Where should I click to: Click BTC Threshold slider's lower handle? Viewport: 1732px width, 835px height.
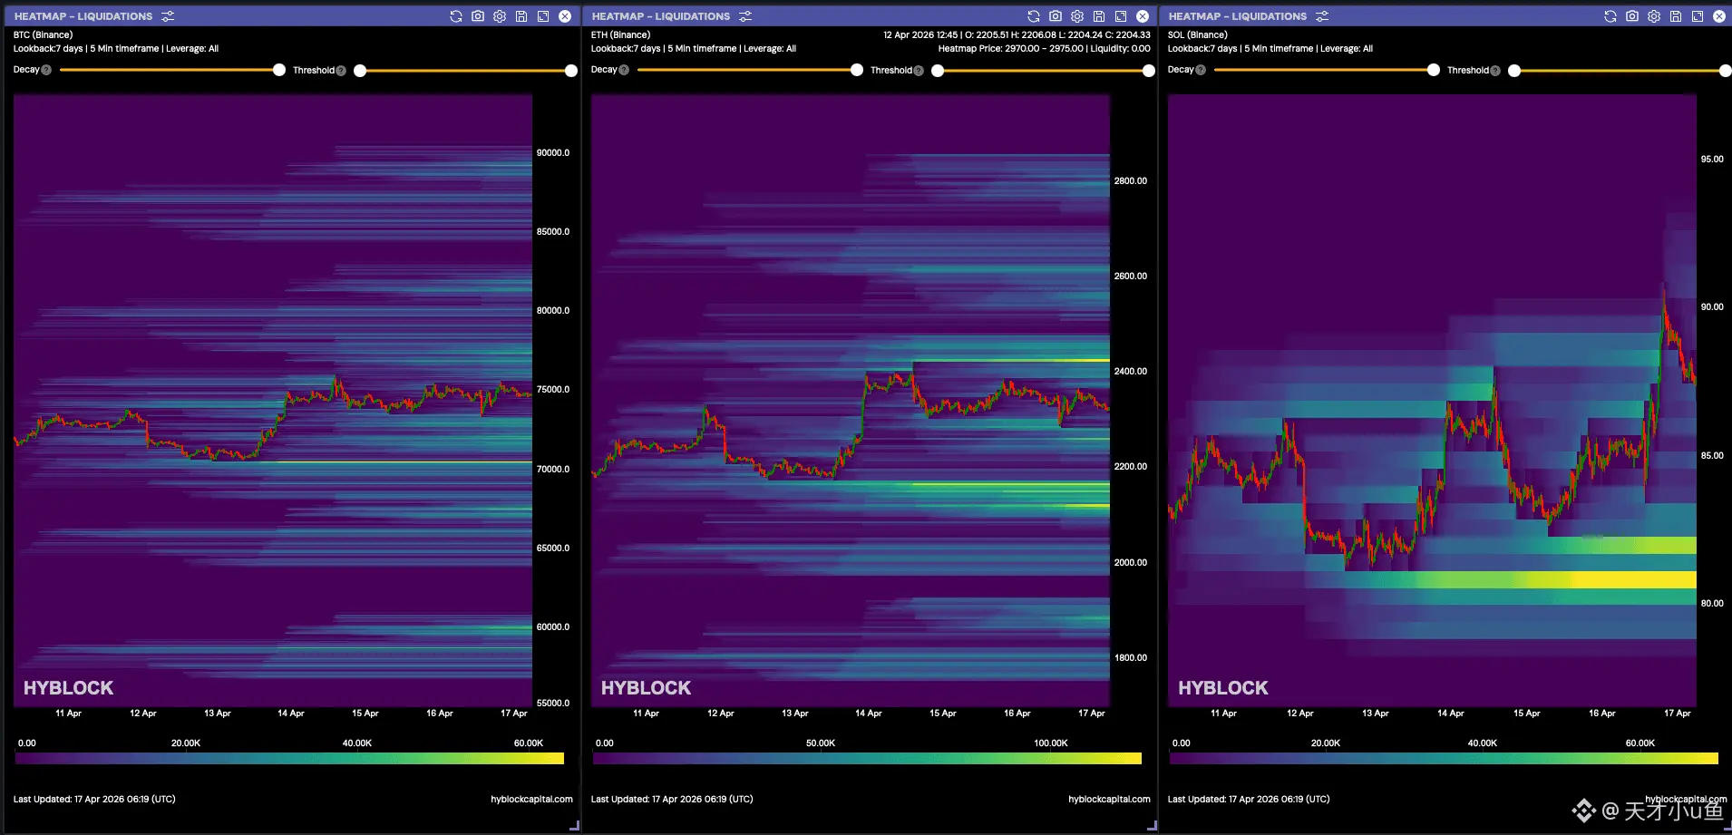point(360,71)
